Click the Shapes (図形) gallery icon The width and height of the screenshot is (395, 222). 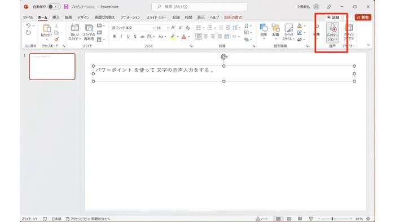point(264,28)
